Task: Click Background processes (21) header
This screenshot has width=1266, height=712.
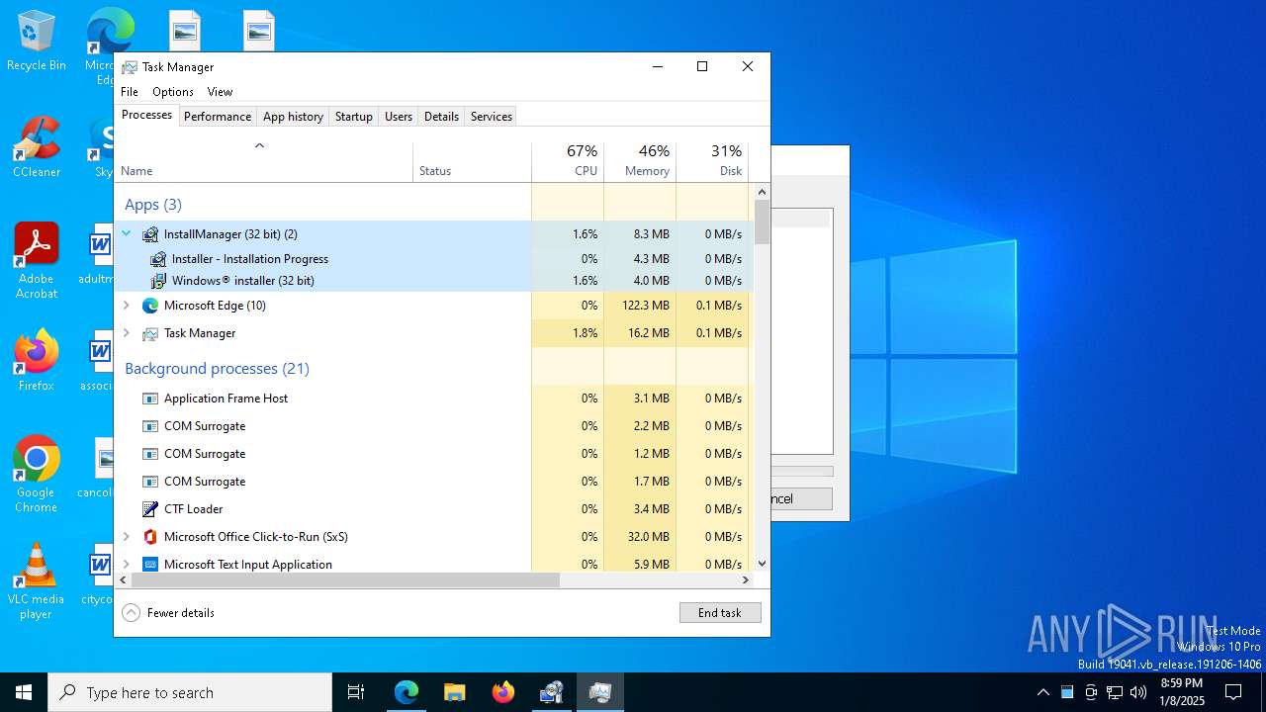Action: pyautogui.click(x=217, y=369)
